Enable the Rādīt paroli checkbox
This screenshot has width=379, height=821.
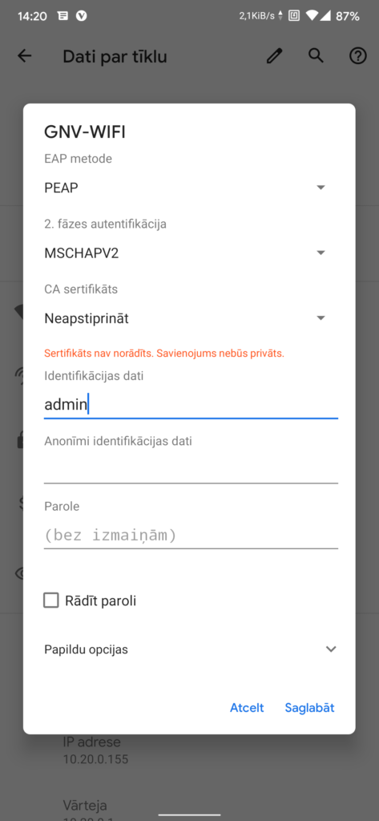coord(51,600)
